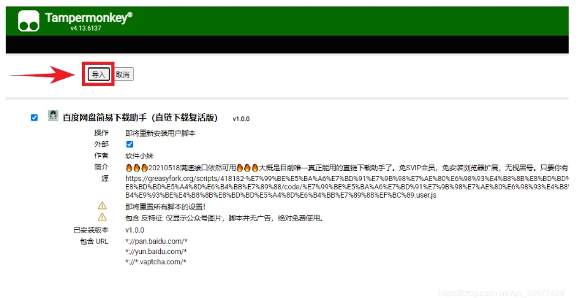
Task: Click the script title 百度网盘简易下载助手
Action: coord(140,117)
